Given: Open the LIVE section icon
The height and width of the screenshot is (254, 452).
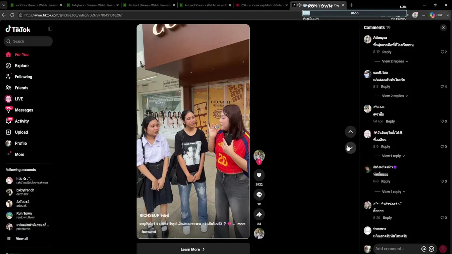Looking at the screenshot, I should 8,99.
